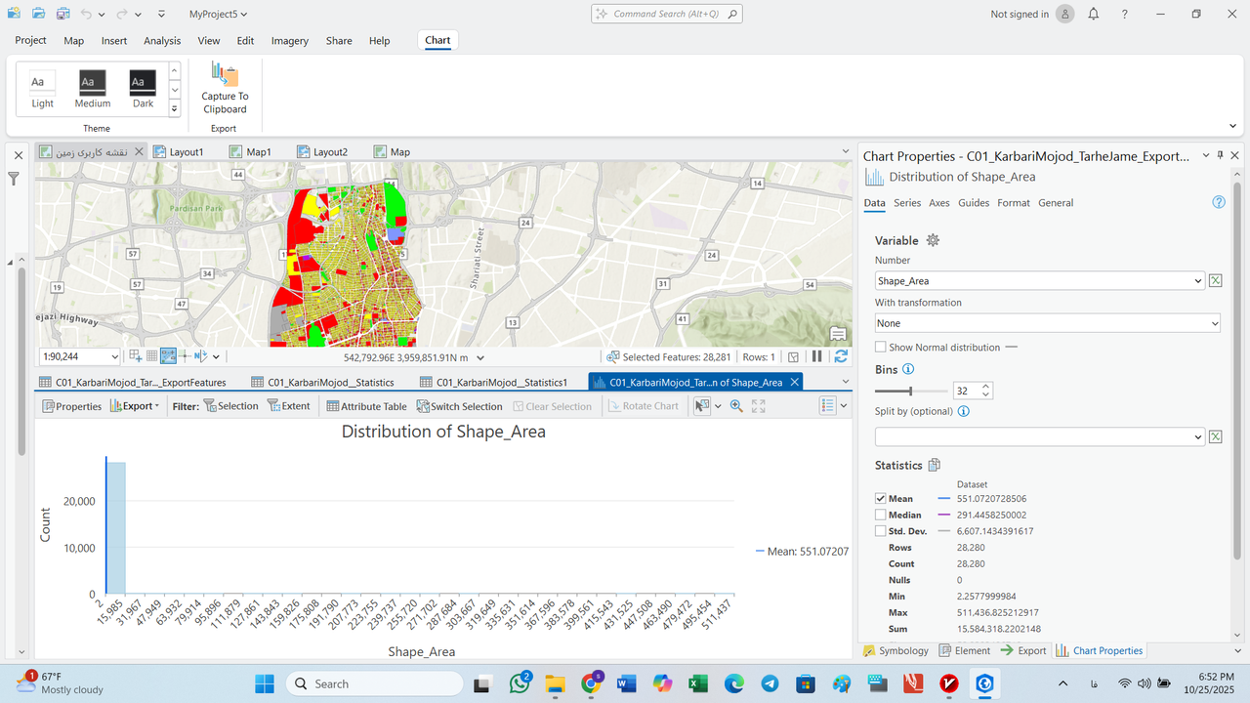Copy statistics using the Statistics clipboard icon

[x=934, y=466]
